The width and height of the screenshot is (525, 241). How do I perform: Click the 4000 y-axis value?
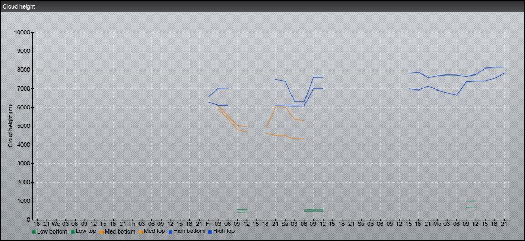(24, 145)
